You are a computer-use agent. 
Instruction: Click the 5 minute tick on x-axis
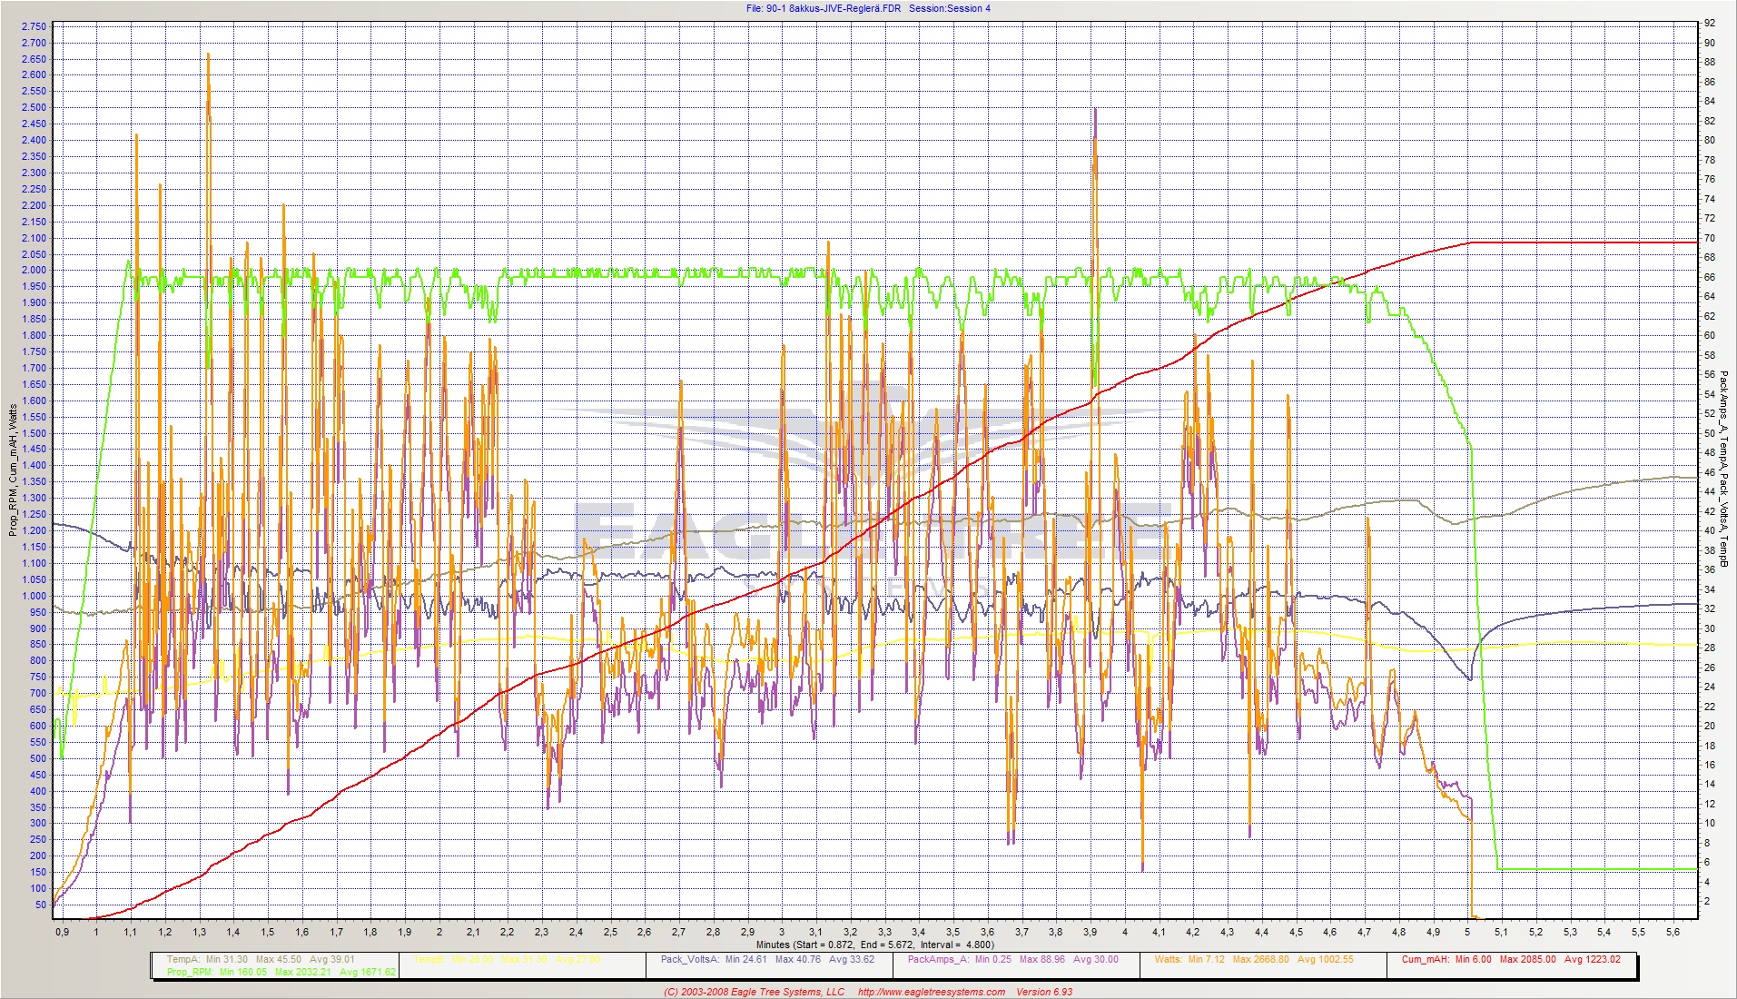pyautogui.click(x=1467, y=932)
